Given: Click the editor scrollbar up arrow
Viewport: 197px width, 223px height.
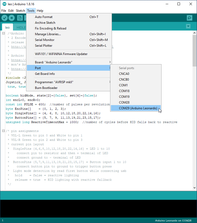Looking at the screenshot, I should [194, 33].
